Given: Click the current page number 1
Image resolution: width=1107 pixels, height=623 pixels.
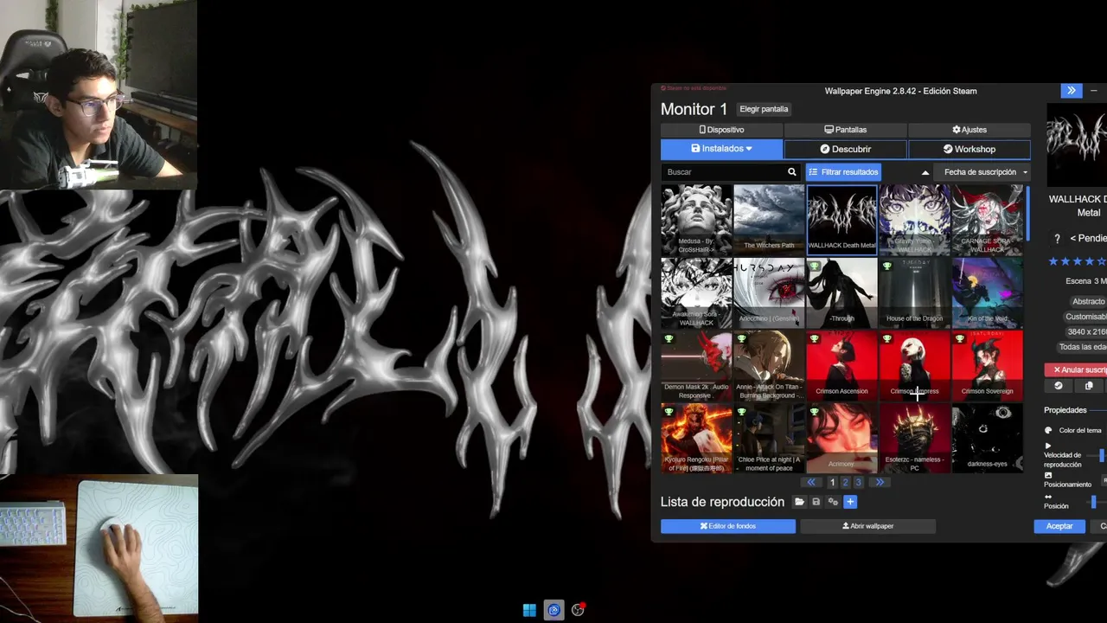Looking at the screenshot, I should [832, 483].
